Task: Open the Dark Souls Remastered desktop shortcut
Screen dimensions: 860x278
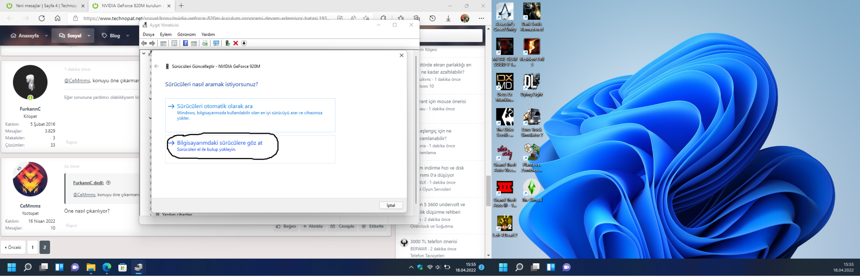Action: pyautogui.click(x=532, y=17)
